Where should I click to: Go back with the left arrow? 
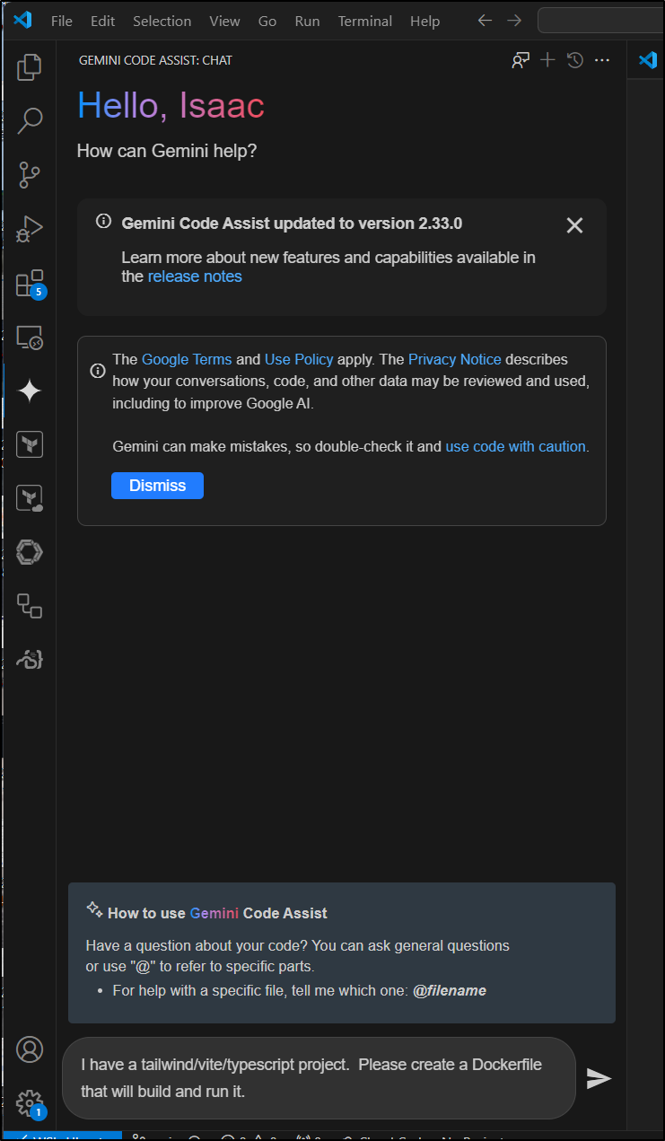485,20
